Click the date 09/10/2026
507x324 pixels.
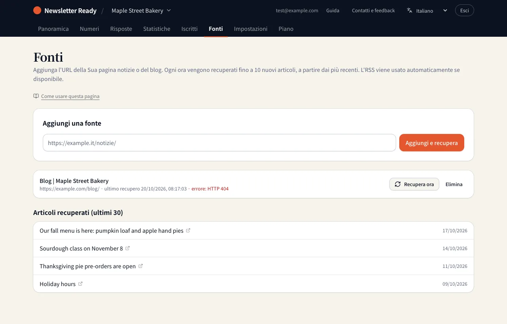(455, 284)
